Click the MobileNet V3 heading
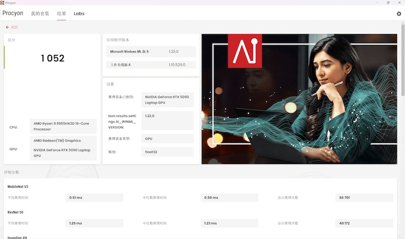Image resolution: width=405 pixels, height=239 pixels. point(18,186)
